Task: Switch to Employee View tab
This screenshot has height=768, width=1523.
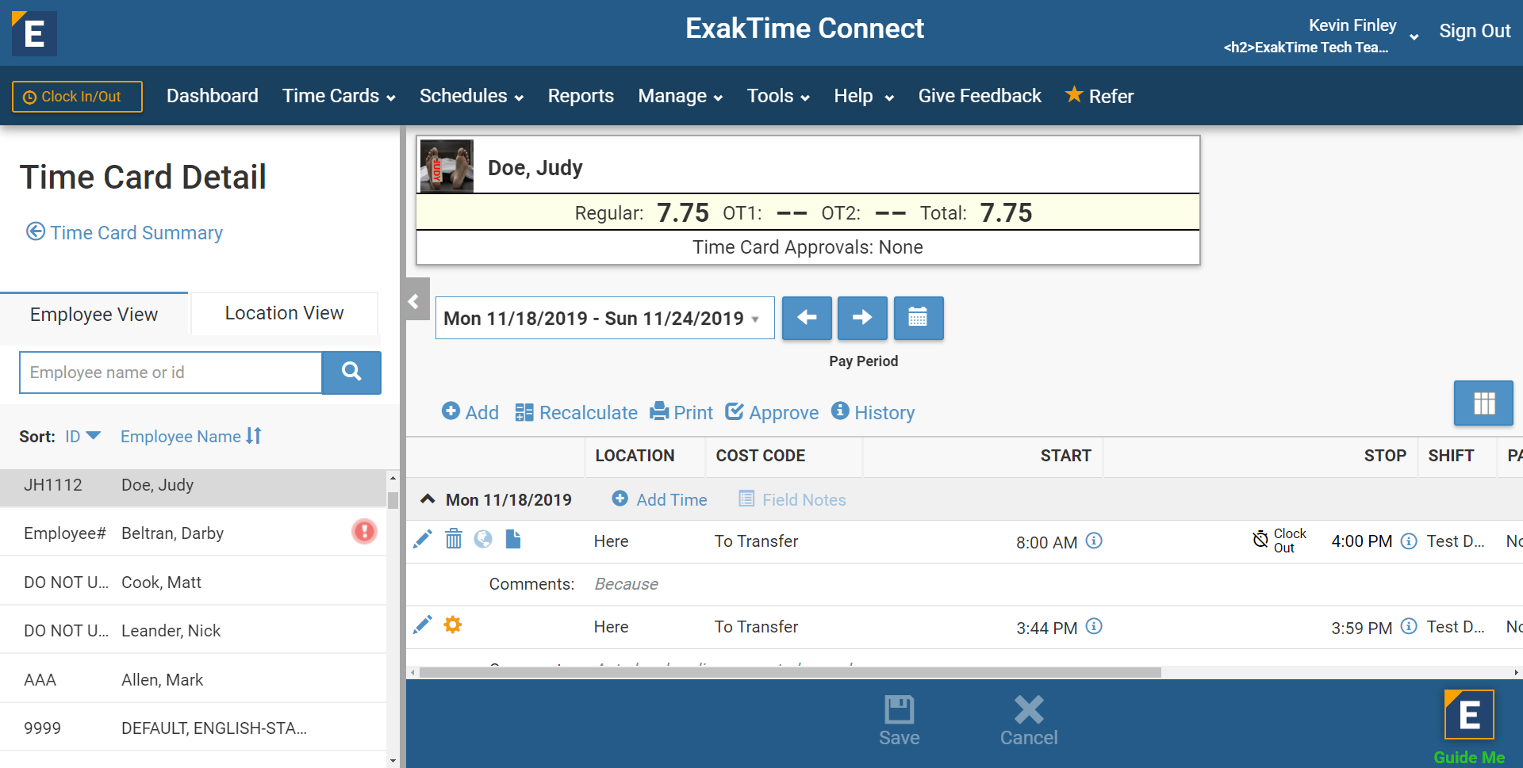Action: pos(94,315)
